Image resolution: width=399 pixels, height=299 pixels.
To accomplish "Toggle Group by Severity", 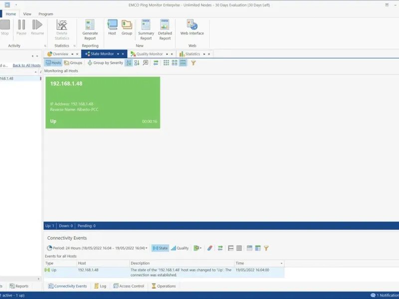I will pos(105,63).
